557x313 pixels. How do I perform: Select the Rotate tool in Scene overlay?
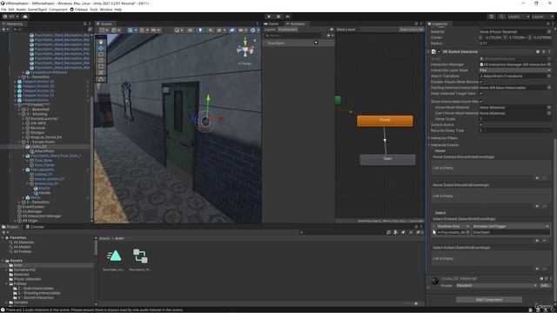(101, 54)
